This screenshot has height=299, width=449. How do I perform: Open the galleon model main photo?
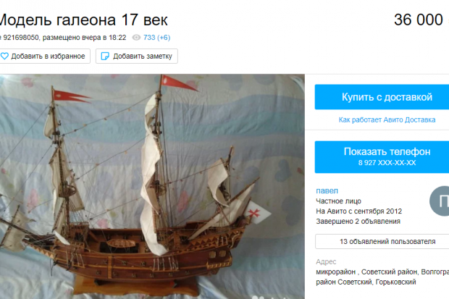click(152, 187)
